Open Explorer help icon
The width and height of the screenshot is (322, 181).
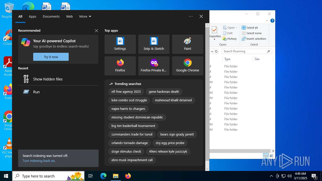coord(272,21)
